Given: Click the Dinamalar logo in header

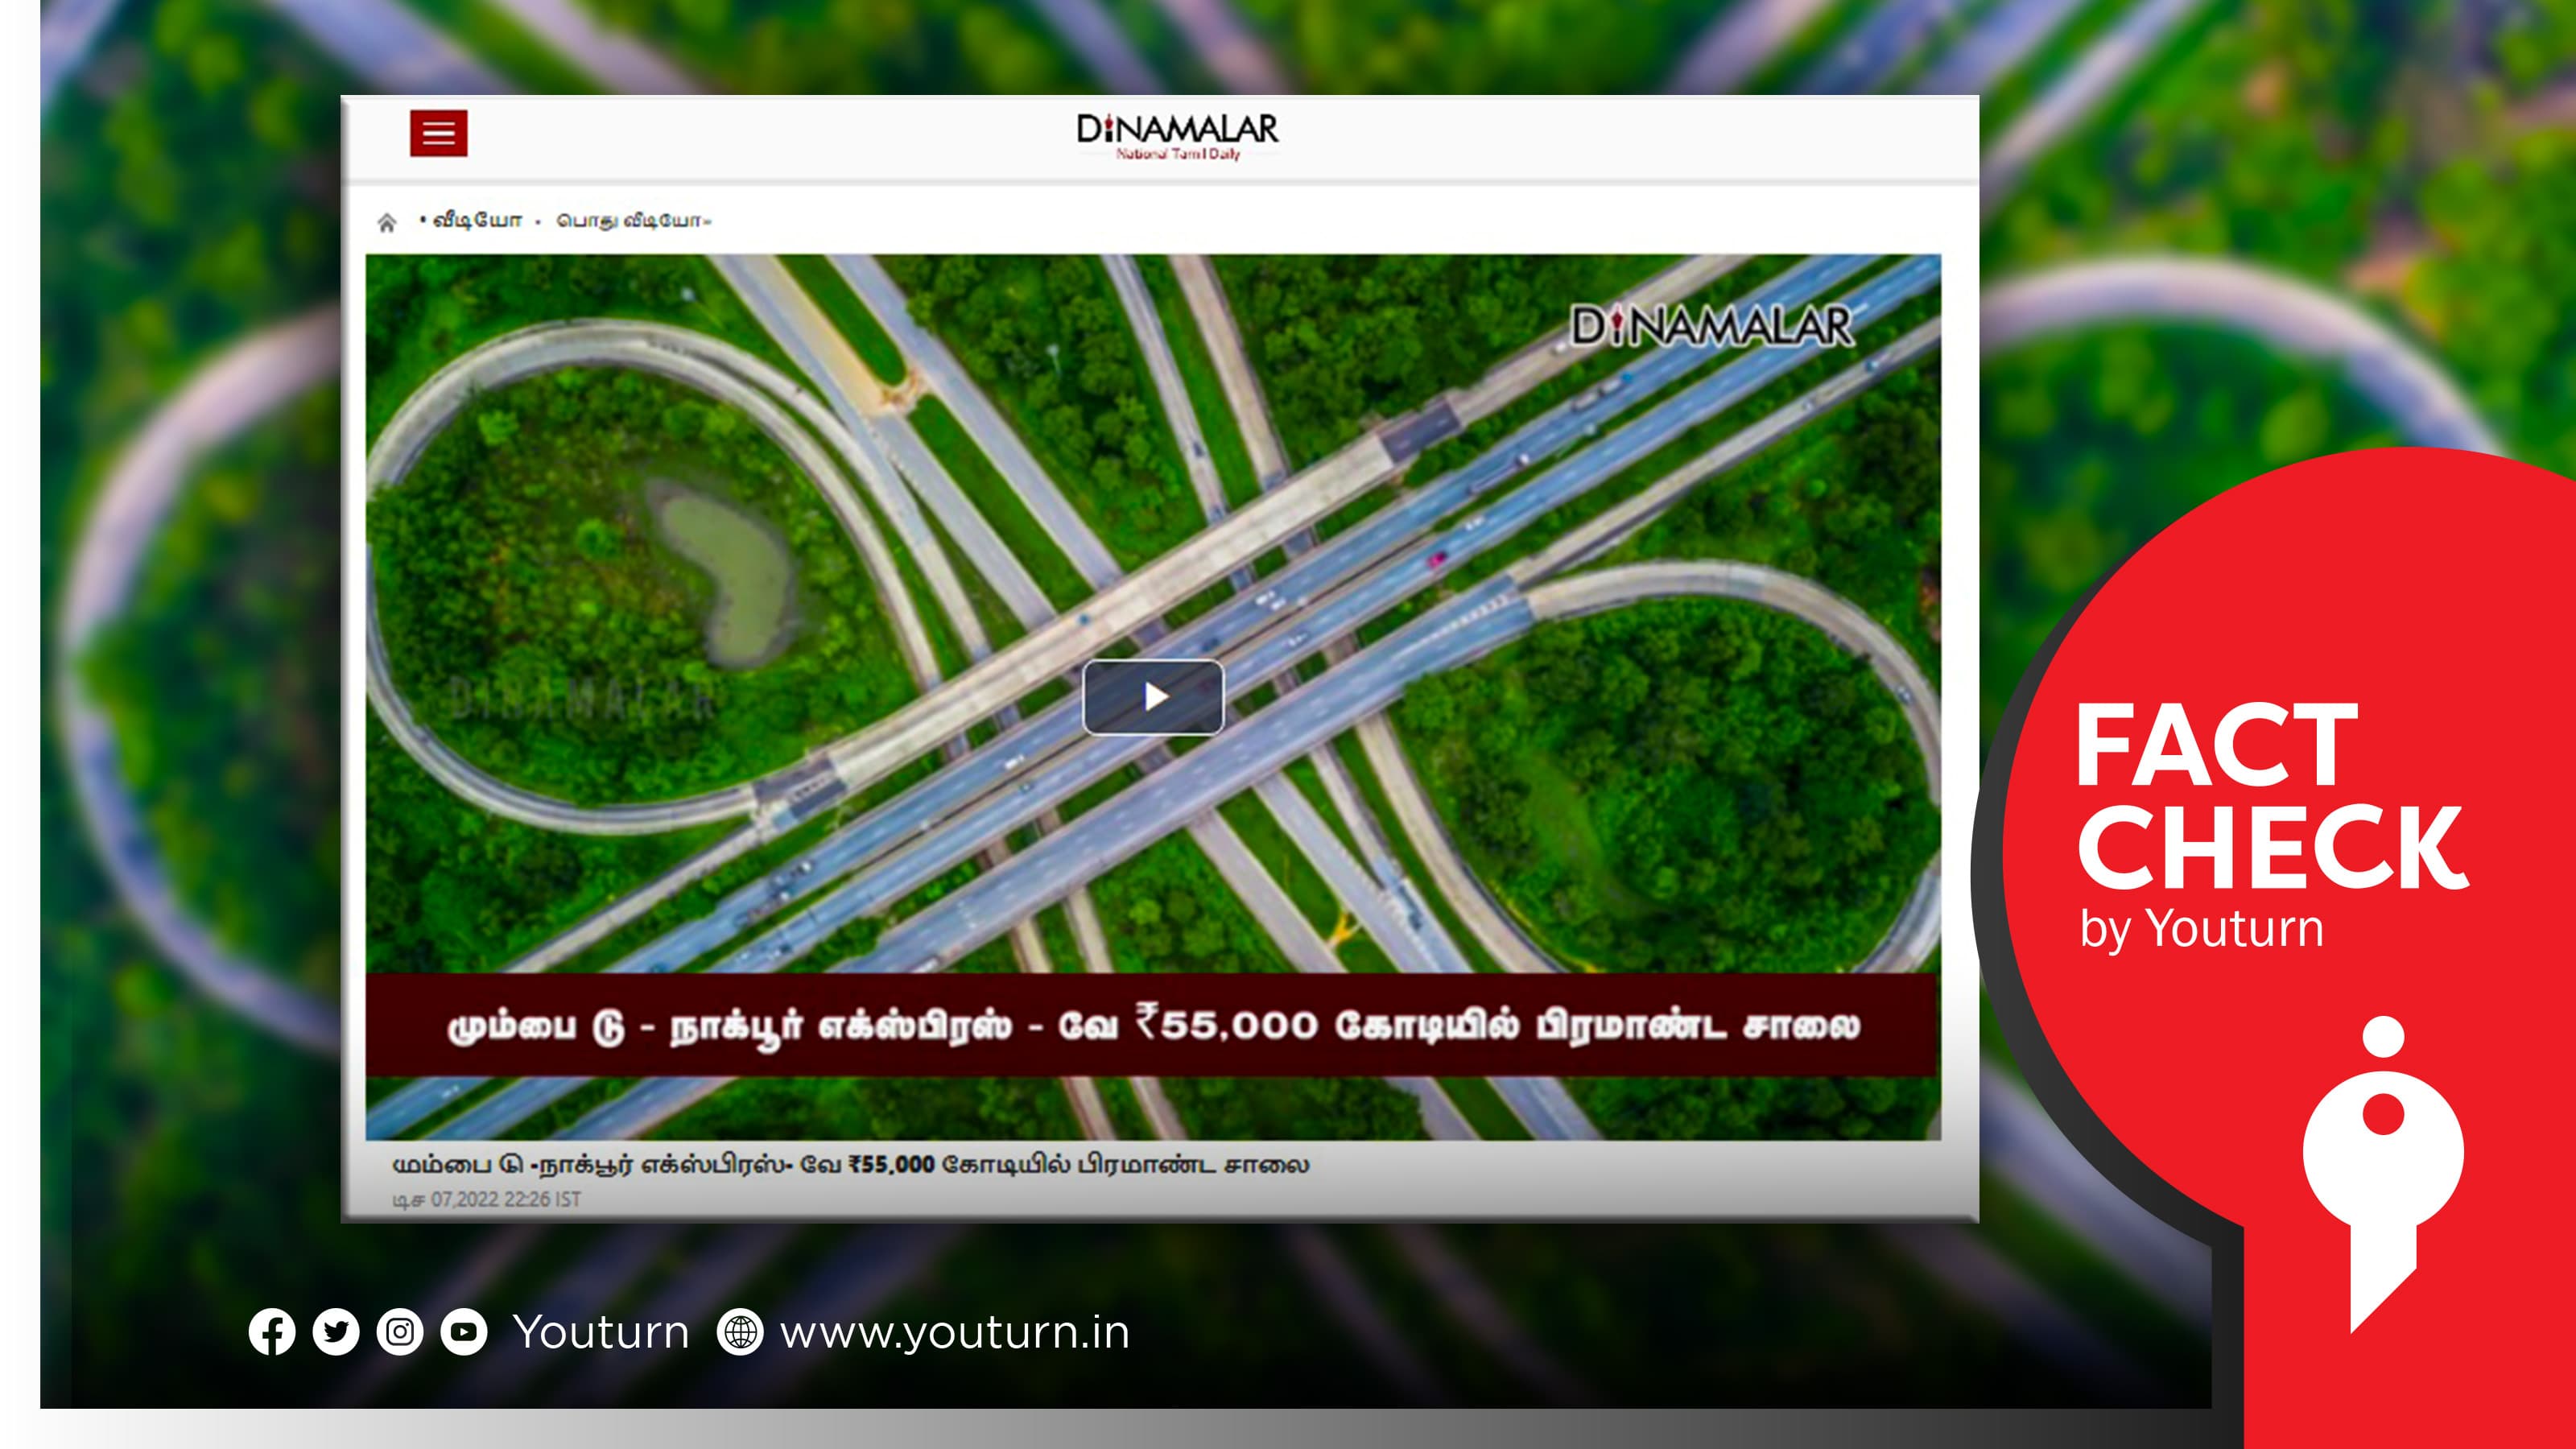Looking at the screenshot, I should (x=1177, y=136).
